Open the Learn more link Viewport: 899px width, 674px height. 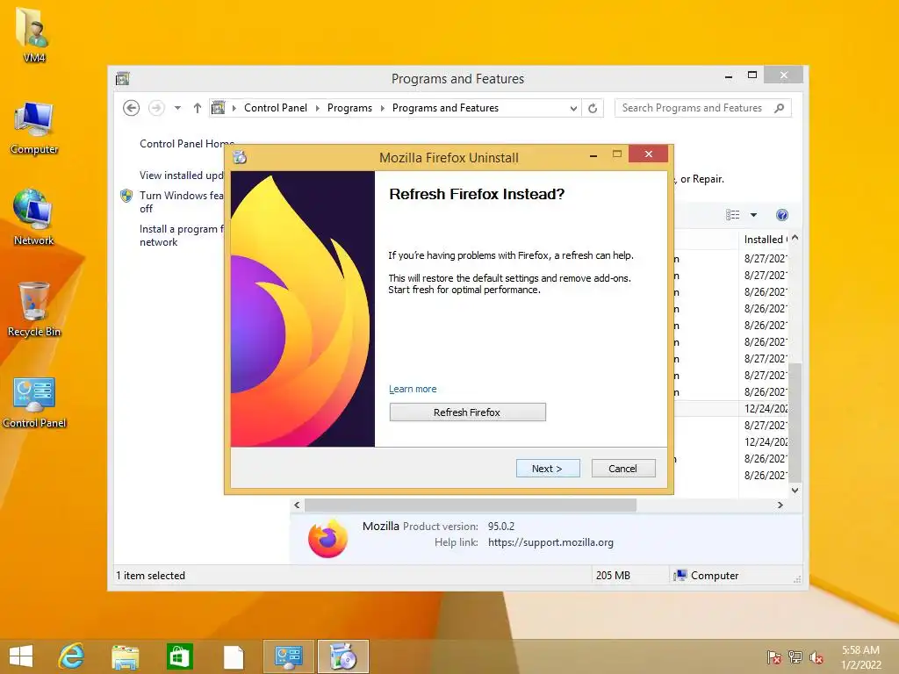pyautogui.click(x=413, y=389)
